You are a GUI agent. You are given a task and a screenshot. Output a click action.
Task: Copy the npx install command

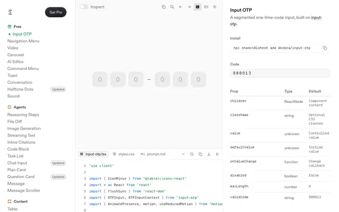pos(325,48)
